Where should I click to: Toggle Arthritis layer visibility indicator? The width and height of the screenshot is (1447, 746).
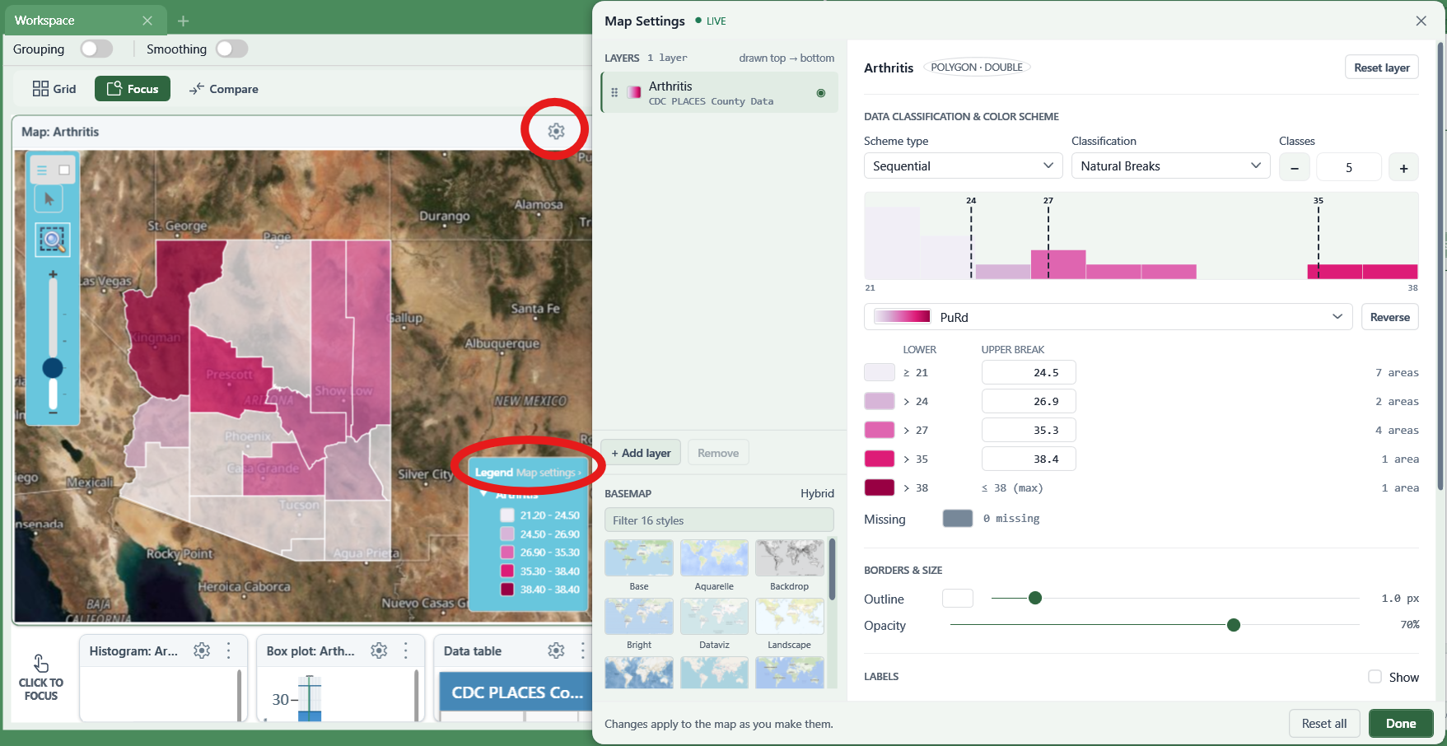pos(820,93)
